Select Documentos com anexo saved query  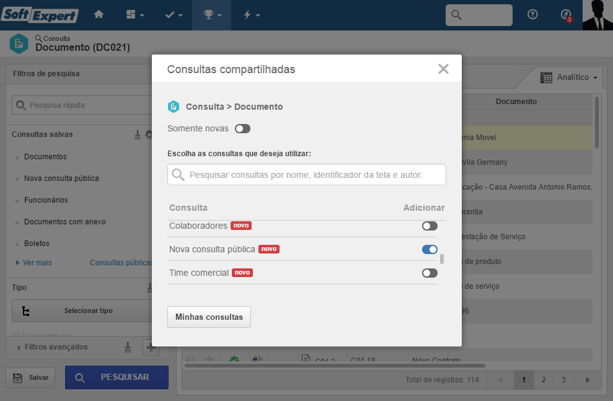point(65,222)
